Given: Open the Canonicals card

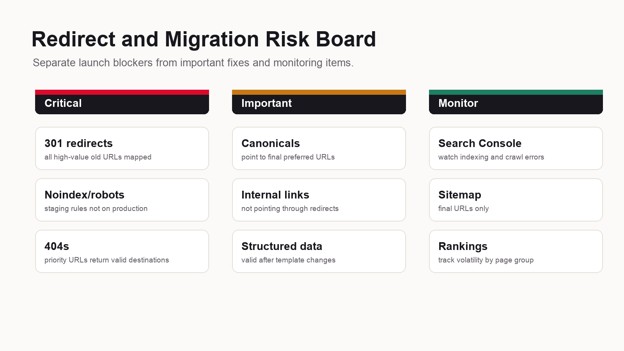Looking at the screenshot, I should pos(319,148).
